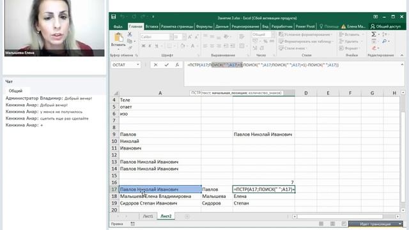
Task: Click the Merge and Center icon
Action: pos(242,46)
